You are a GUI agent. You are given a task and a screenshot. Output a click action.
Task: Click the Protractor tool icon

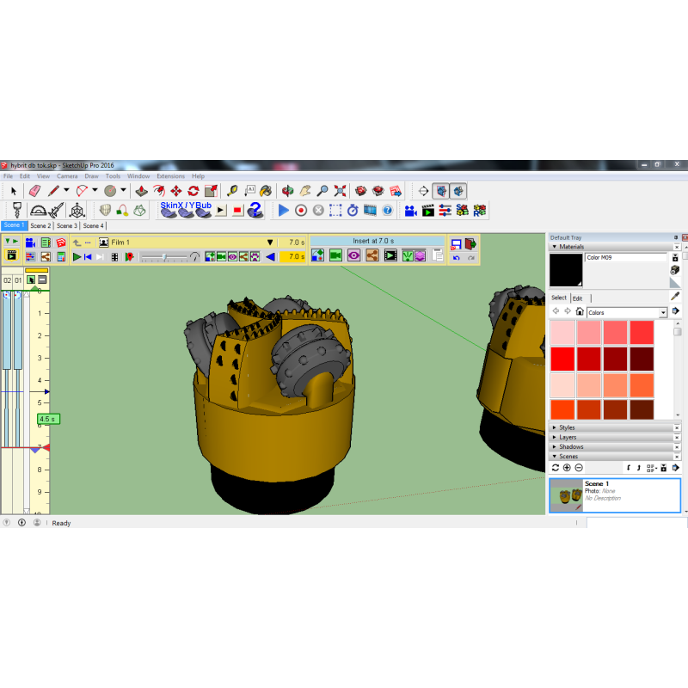(38, 211)
